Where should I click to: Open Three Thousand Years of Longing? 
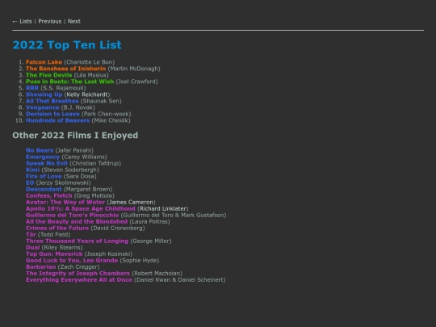tap(77, 241)
